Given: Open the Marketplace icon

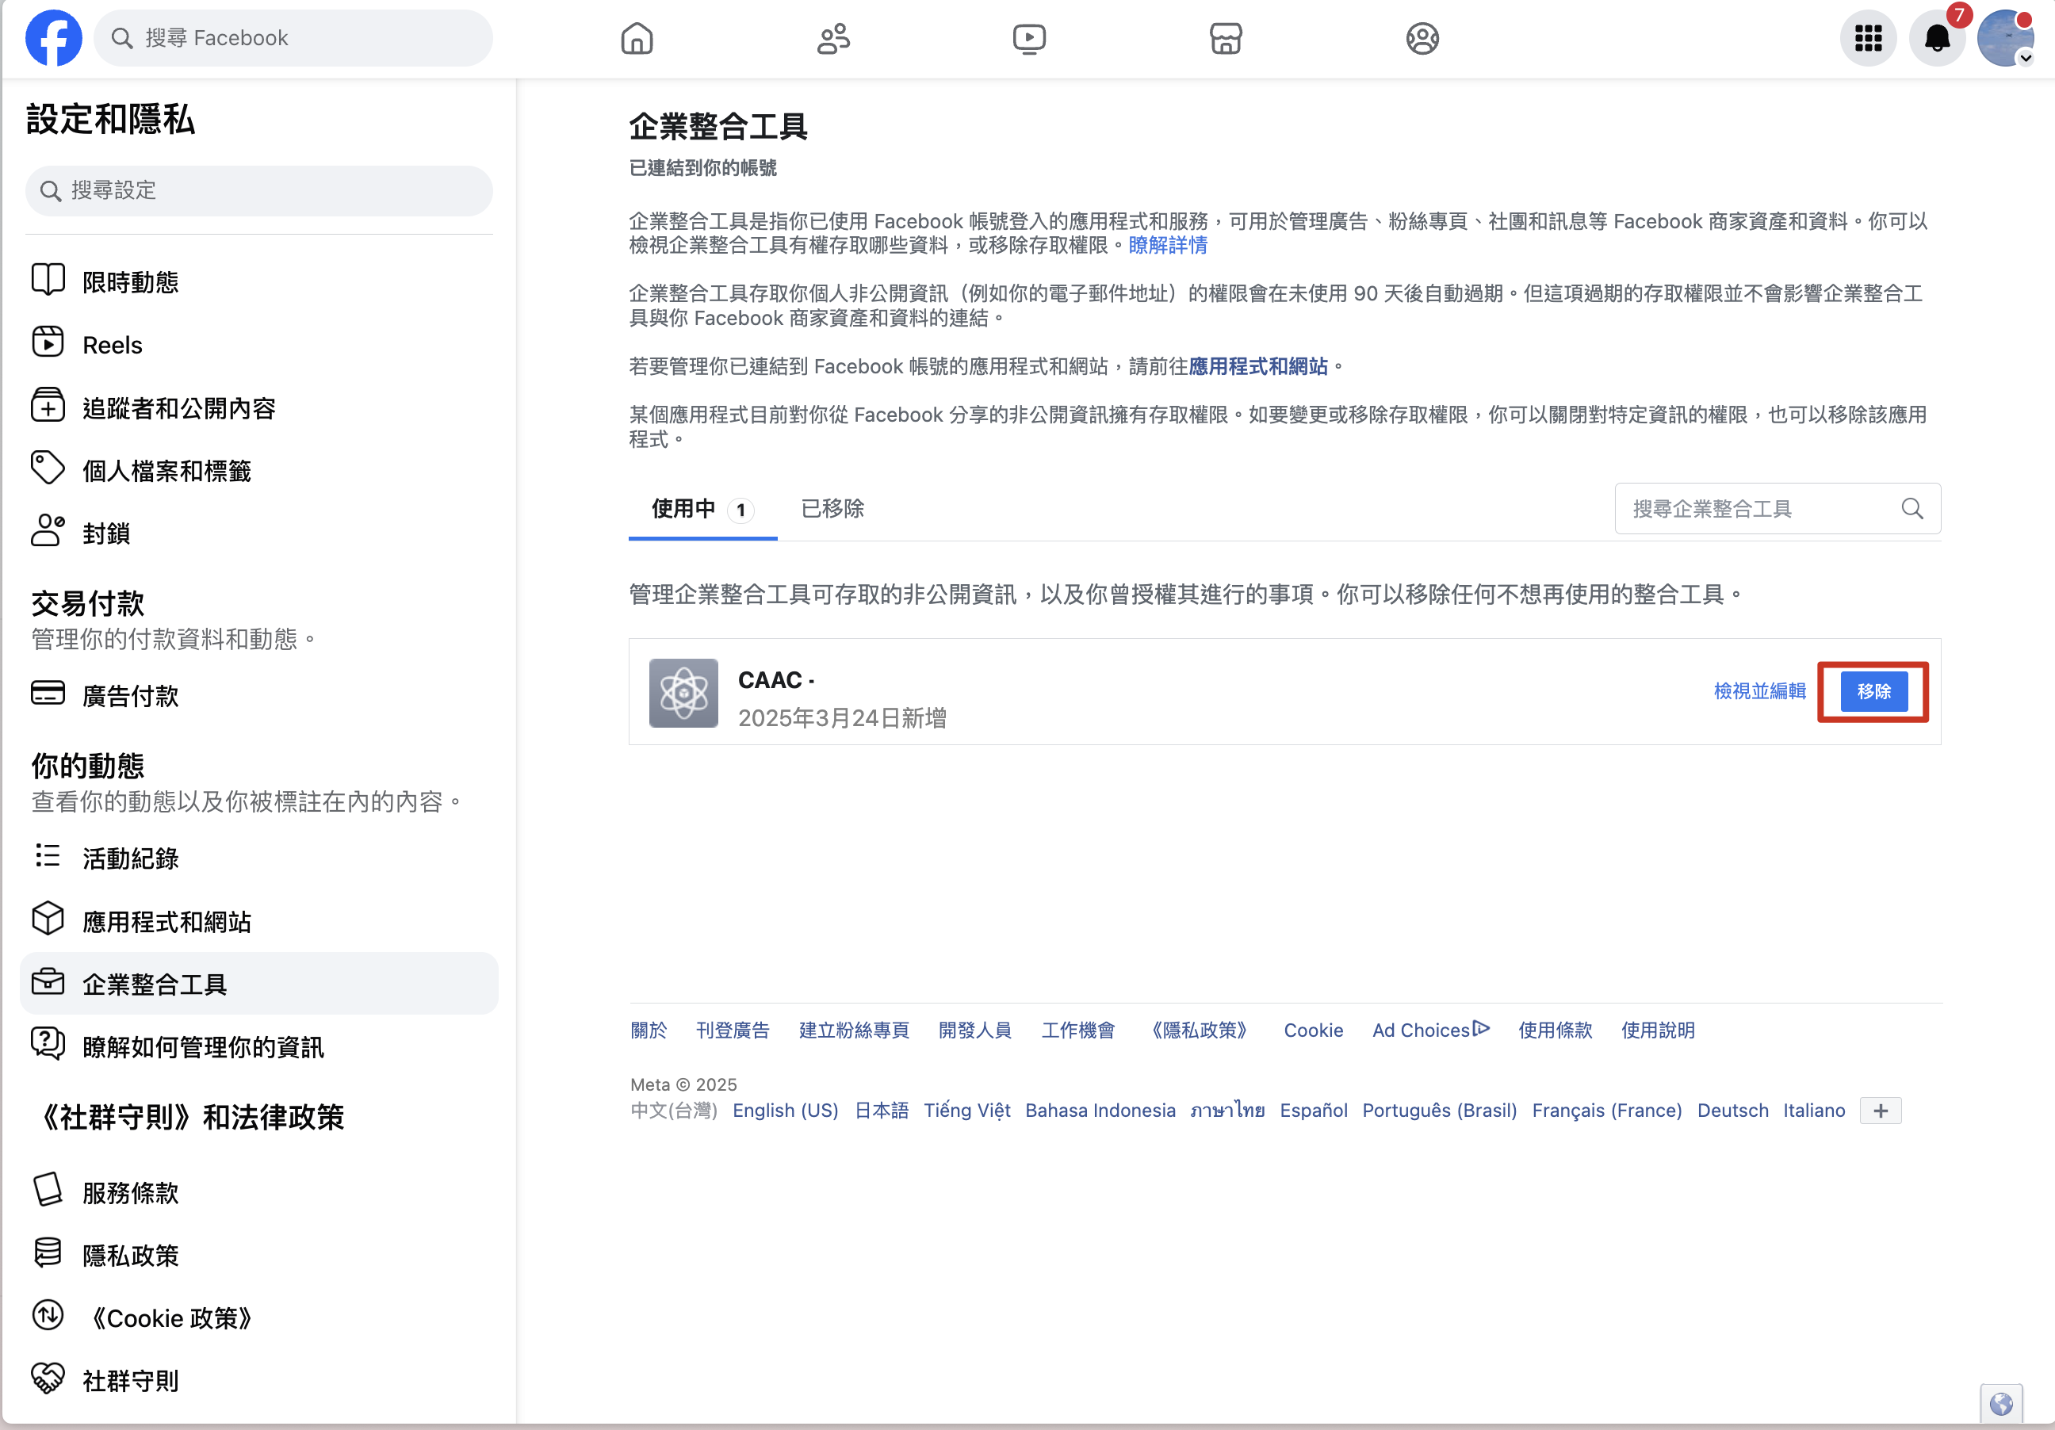Looking at the screenshot, I should [1225, 39].
